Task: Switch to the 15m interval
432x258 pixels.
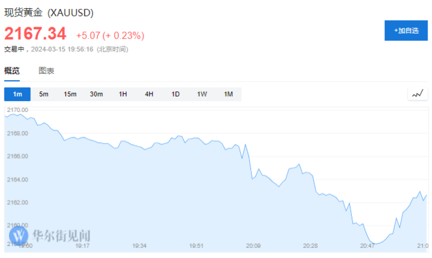Action: 70,94
